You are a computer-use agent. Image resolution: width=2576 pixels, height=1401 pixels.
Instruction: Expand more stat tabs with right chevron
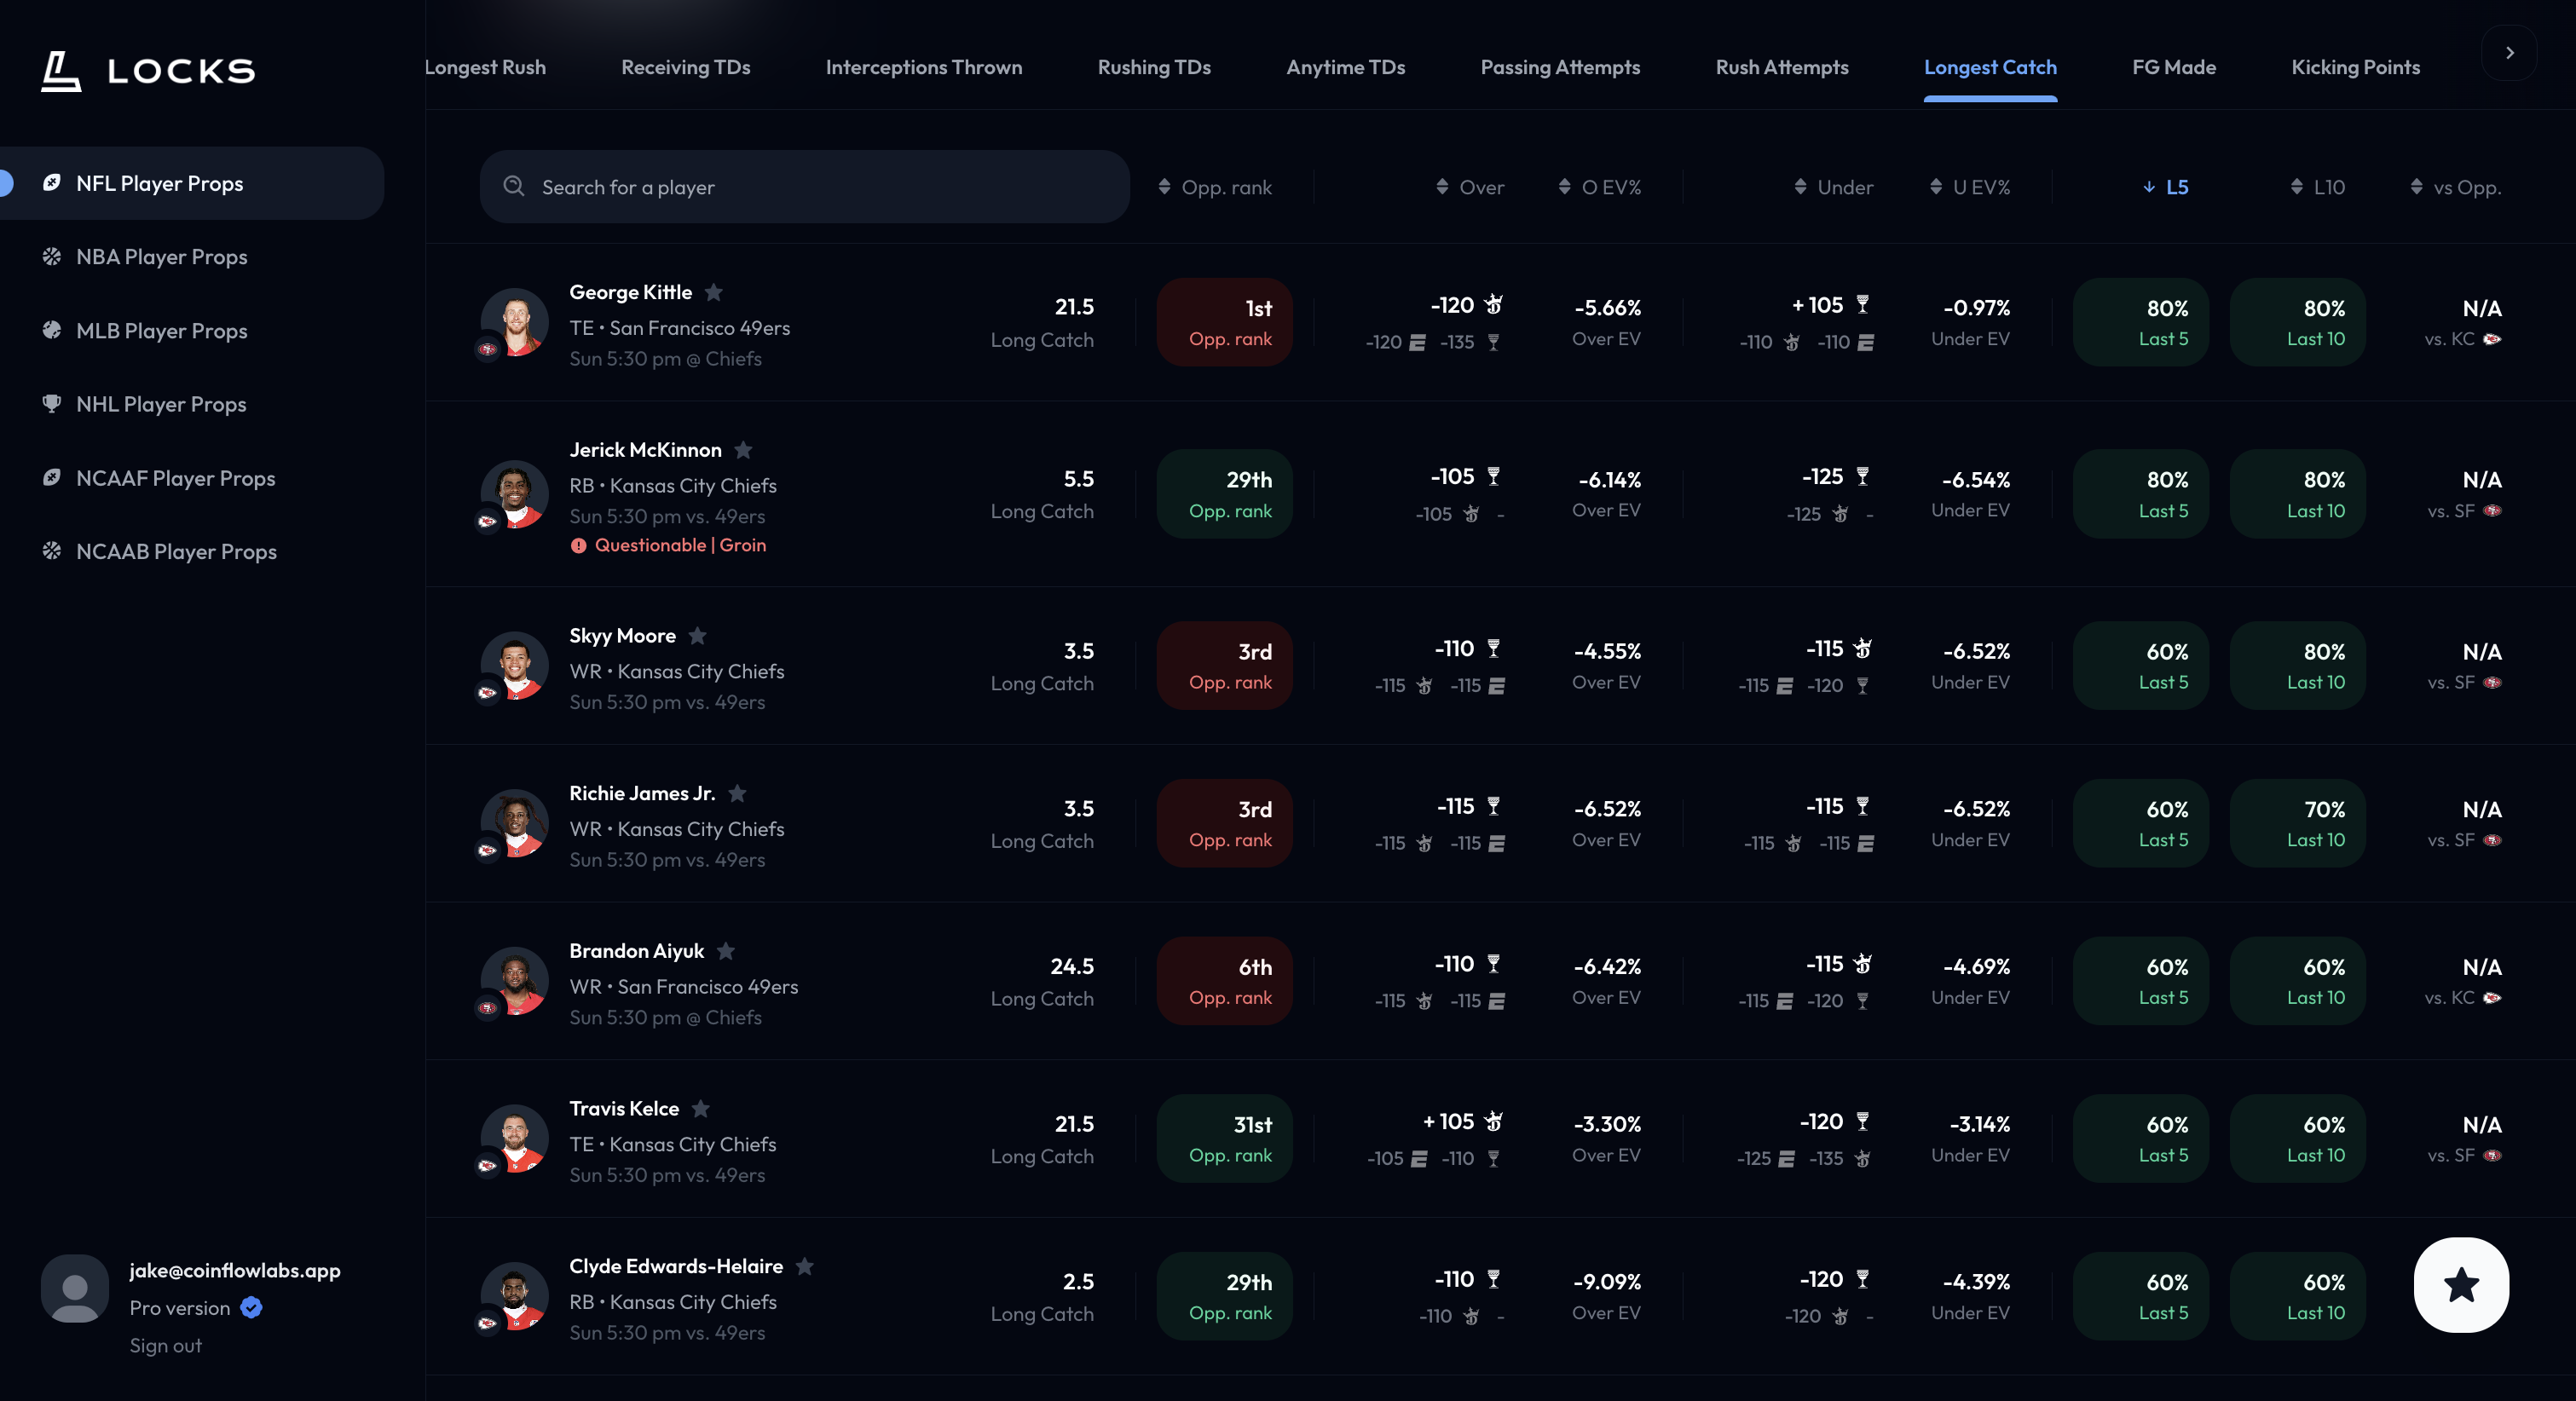click(2509, 53)
